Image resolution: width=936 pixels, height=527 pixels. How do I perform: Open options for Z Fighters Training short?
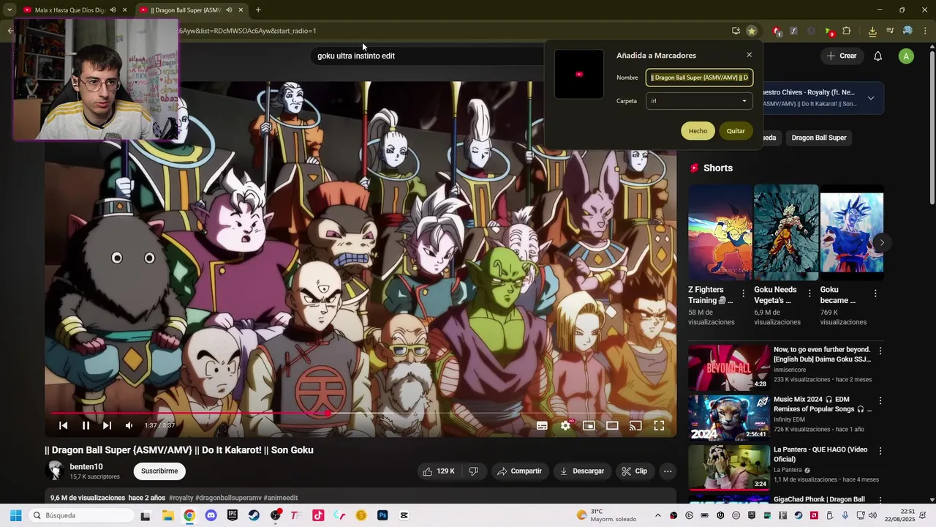[x=744, y=293]
